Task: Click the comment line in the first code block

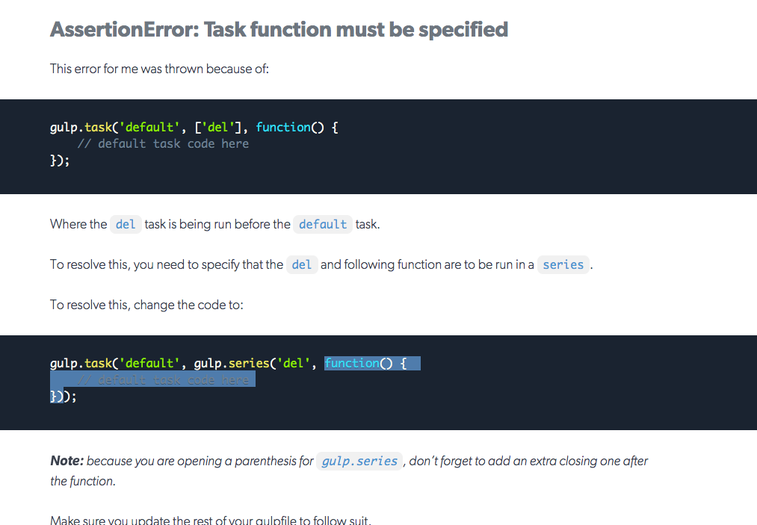Action: (163, 143)
